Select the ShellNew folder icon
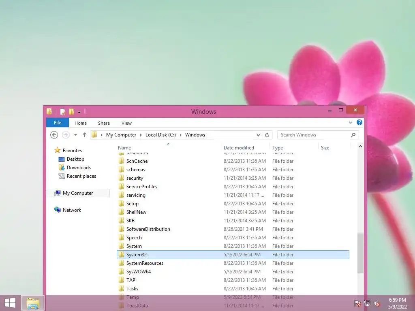Viewport: 415px width, 311px height. [x=121, y=212]
